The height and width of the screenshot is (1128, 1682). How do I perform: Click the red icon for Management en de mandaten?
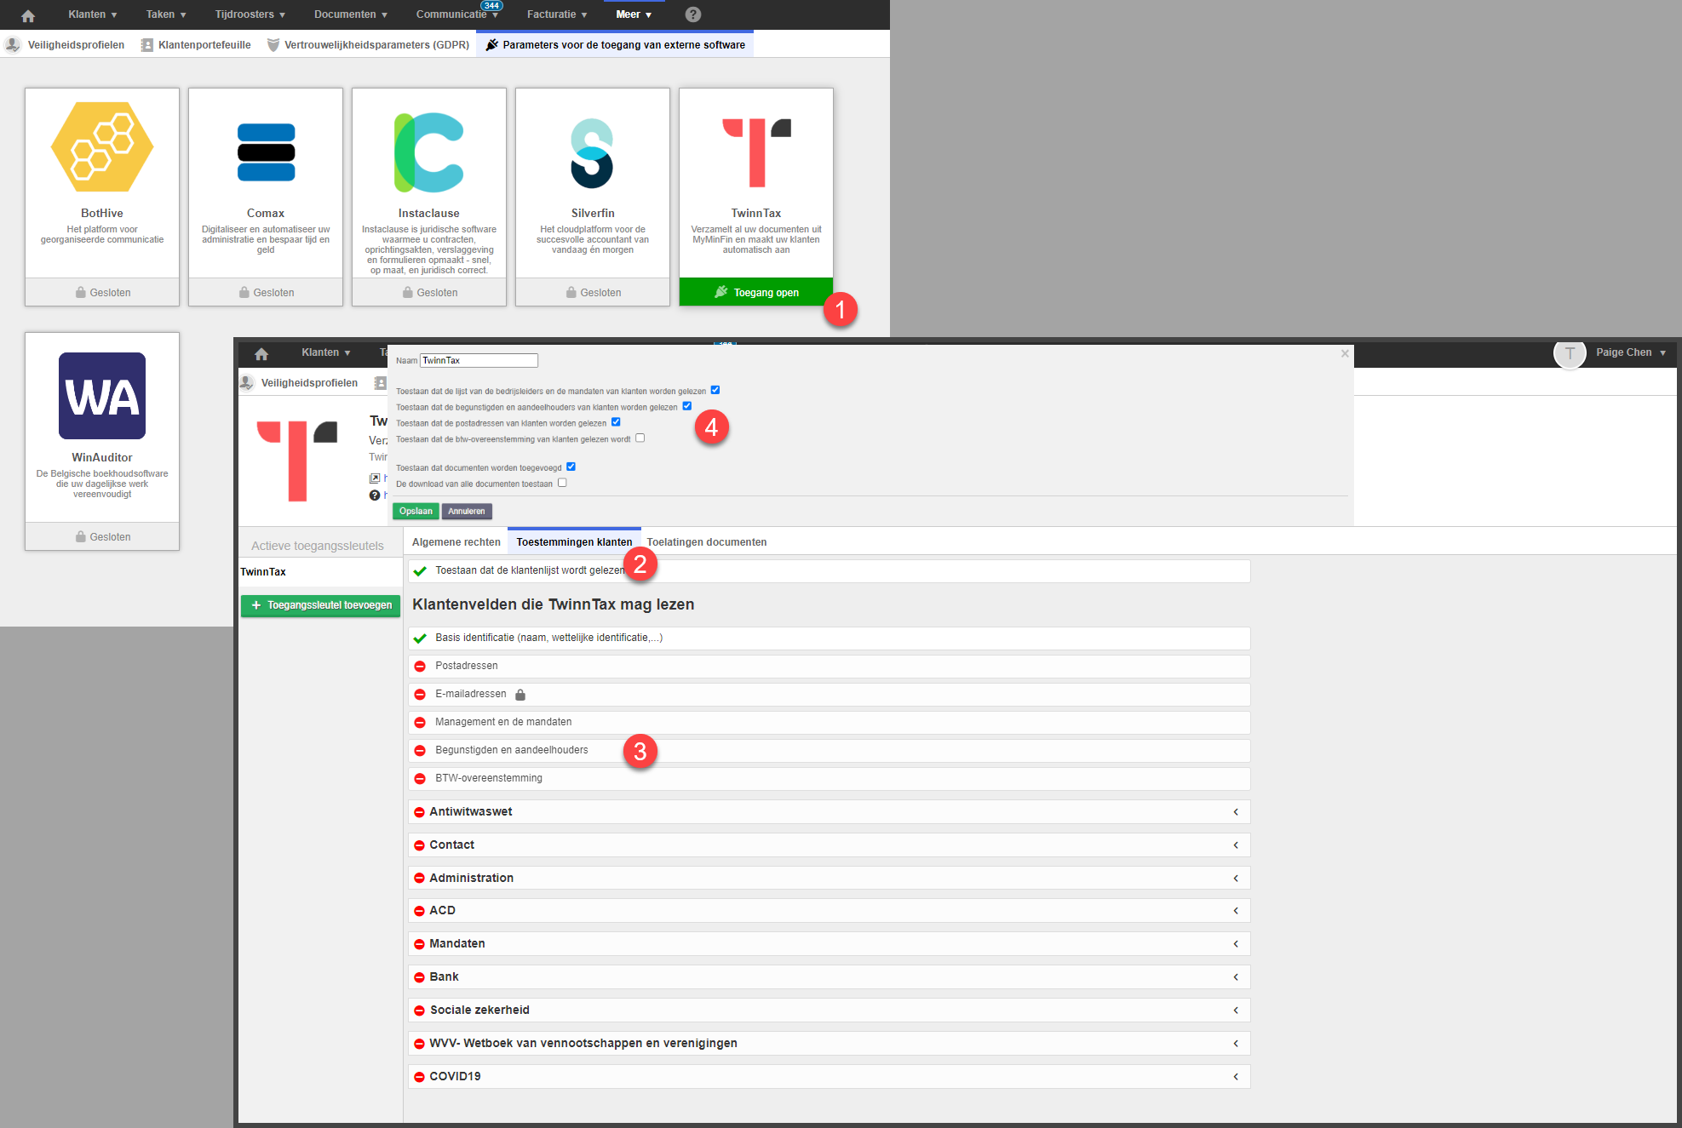(x=420, y=723)
